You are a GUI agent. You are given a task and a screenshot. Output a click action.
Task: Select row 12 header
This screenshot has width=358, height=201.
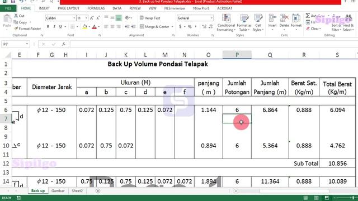tap(6, 164)
